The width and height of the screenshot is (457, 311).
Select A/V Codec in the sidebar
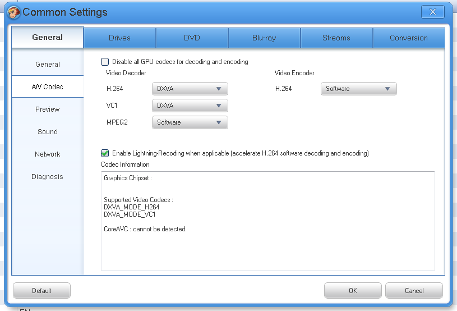(x=48, y=86)
